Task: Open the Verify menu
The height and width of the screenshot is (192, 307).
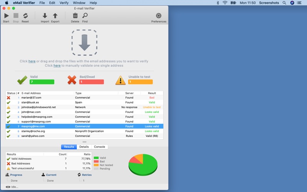Action: 64,3
